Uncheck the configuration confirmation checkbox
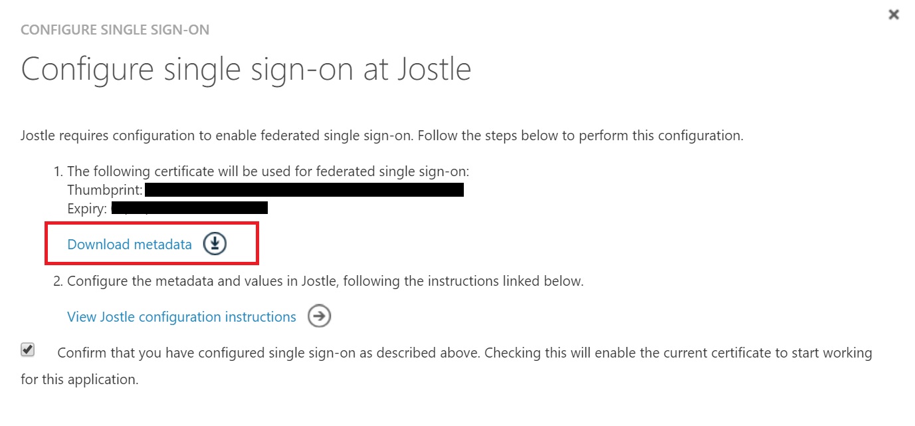 28,350
